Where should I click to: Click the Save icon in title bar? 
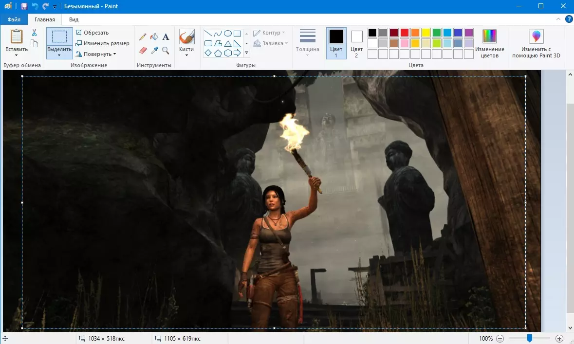click(24, 6)
